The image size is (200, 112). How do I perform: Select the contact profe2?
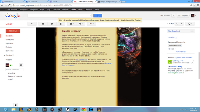[x=10, y=79]
